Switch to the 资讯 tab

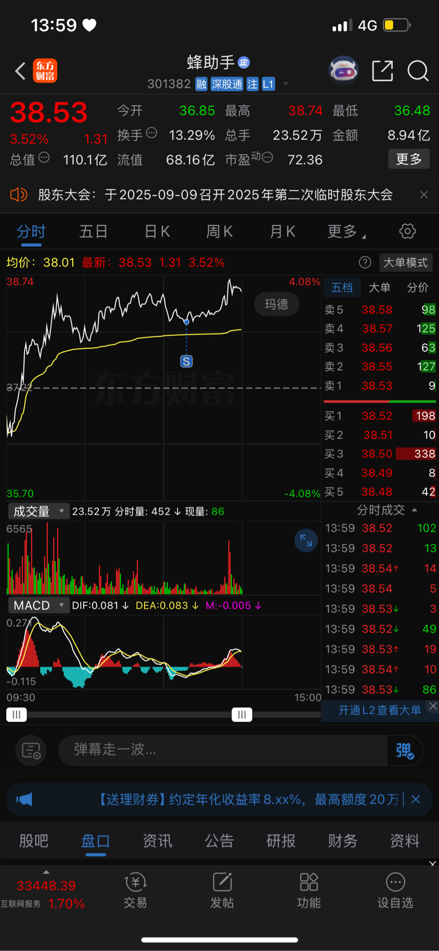(x=157, y=841)
